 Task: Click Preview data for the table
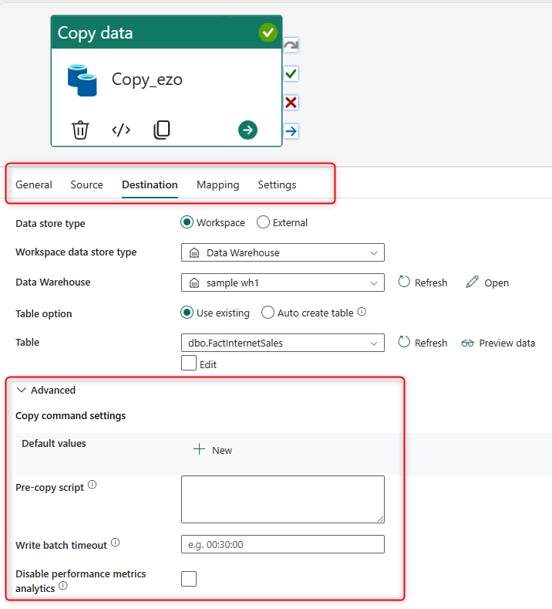tap(498, 343)
